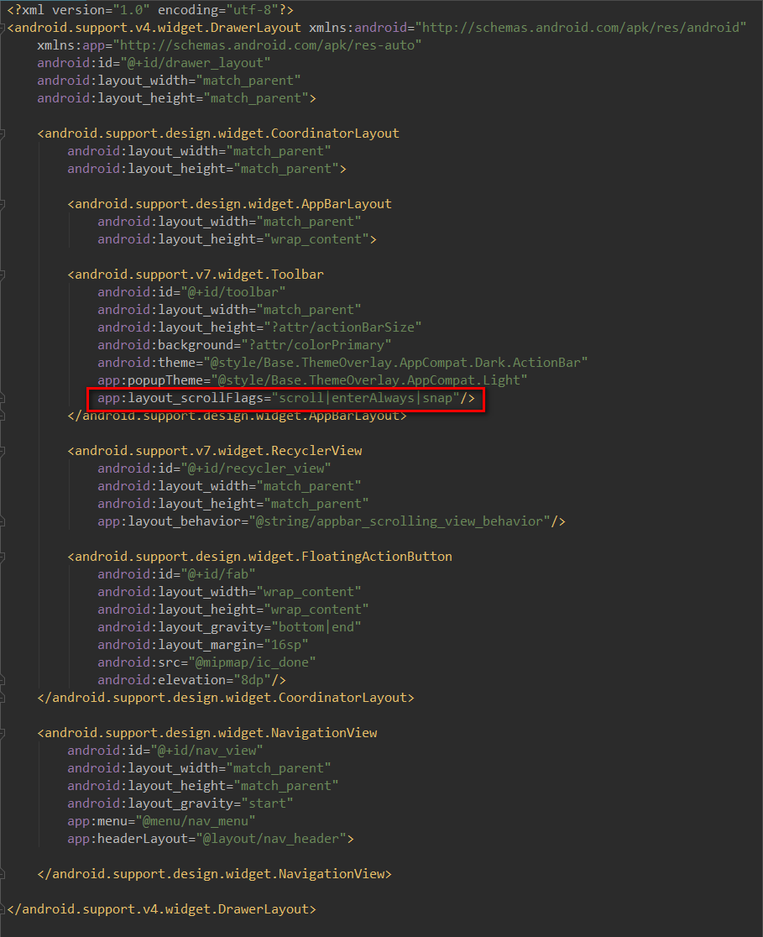This screenshot has height=937, width=763.
Task: Click the ?attr/actionBarSize height line
Action: point(260,327)
